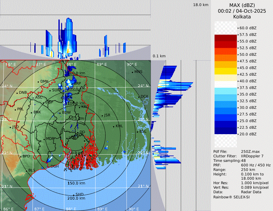Select the DMK station marker on map

click(x=39, y=82)
